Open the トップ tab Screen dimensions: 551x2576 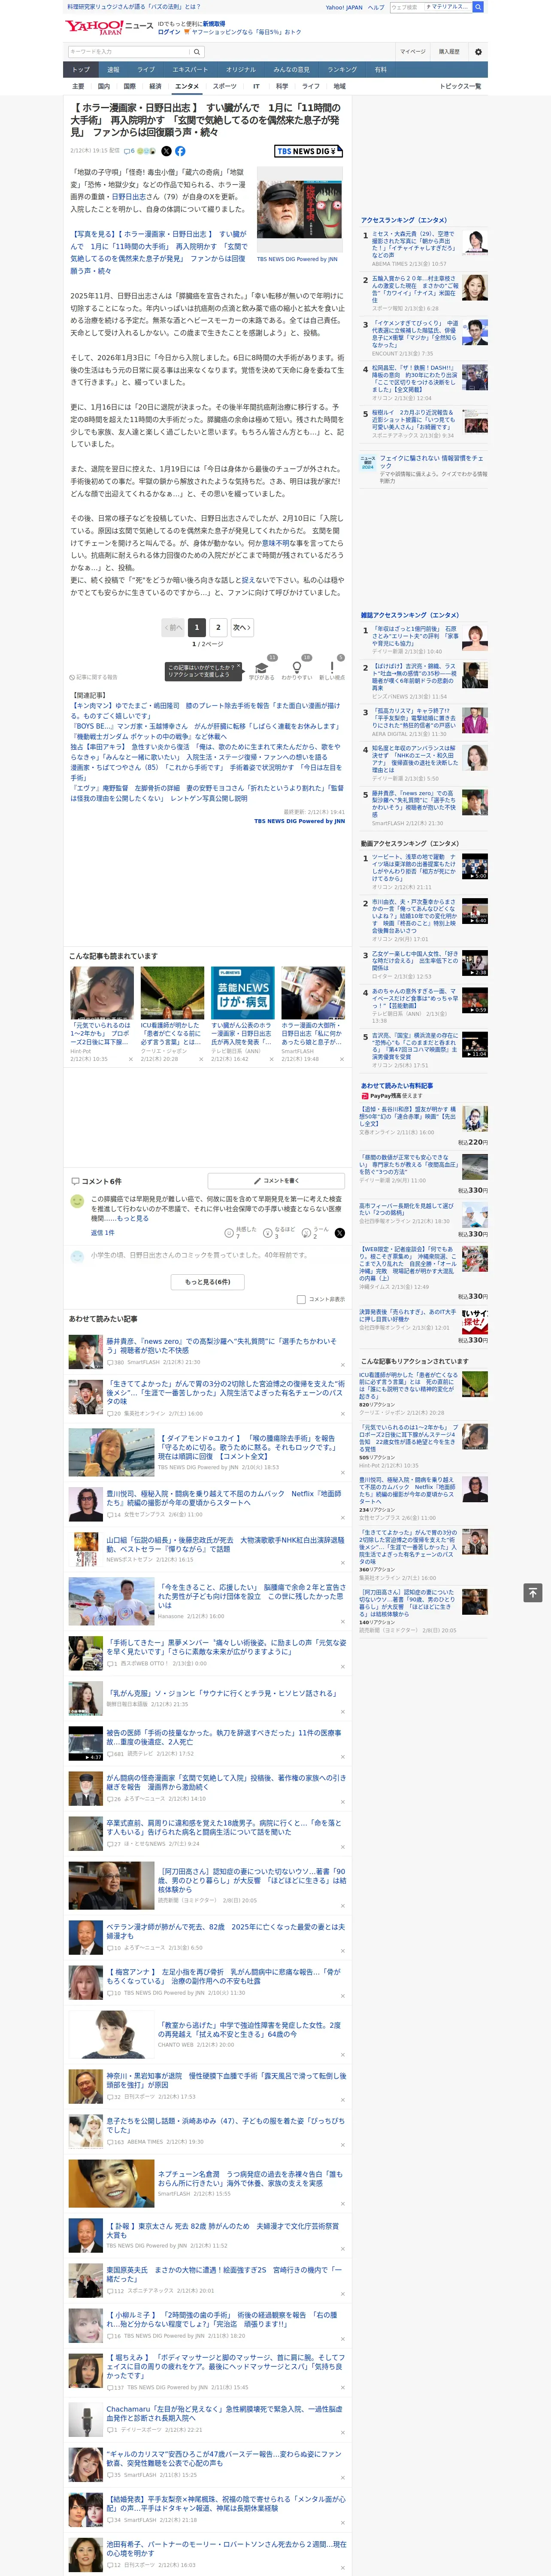(81, 69)
